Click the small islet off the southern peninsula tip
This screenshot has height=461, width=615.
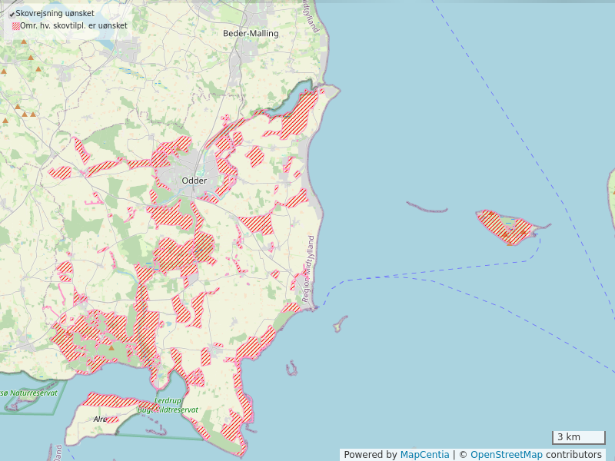(339, 324)
